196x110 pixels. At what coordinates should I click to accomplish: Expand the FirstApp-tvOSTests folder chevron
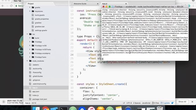coord(30,50)
